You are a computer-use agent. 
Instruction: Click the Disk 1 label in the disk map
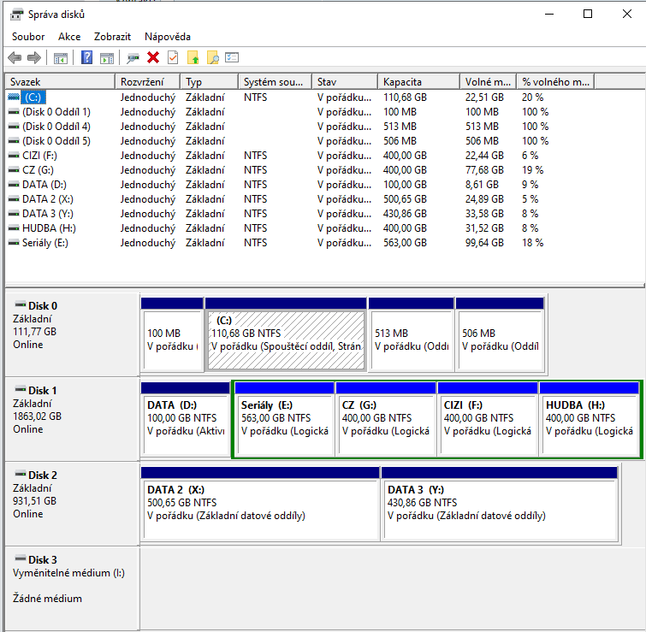pyautogui.click(x=43, y=390)
